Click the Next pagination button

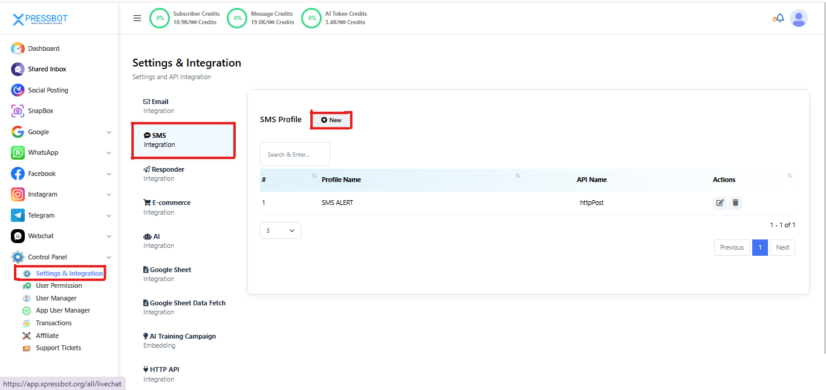pos(782,247)
